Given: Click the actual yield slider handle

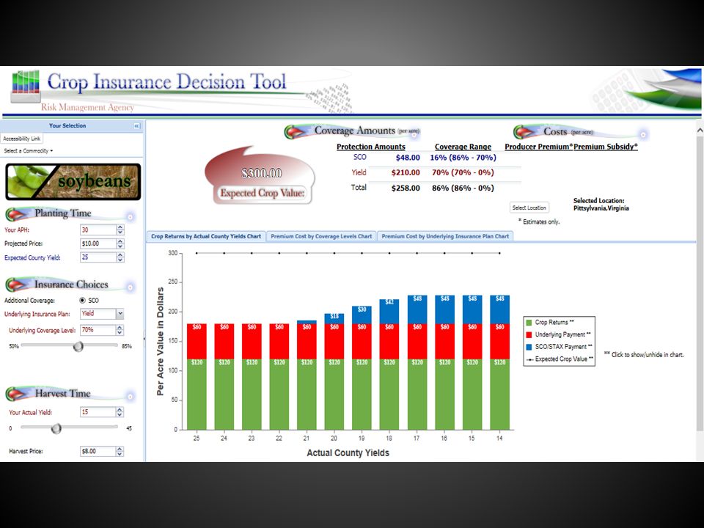Looking at the screenshot, I should 56,428.
